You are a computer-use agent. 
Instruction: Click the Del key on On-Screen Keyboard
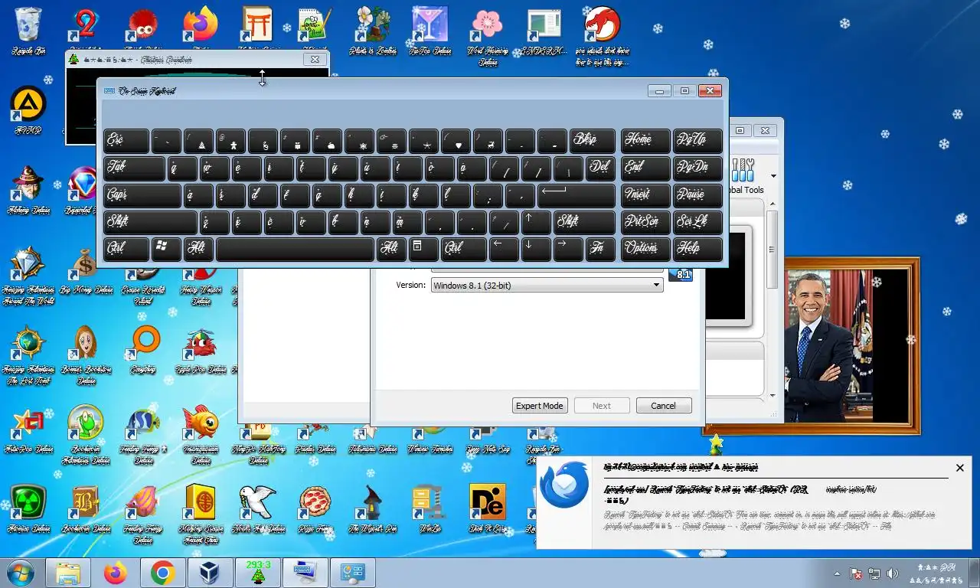pos(600,167)
